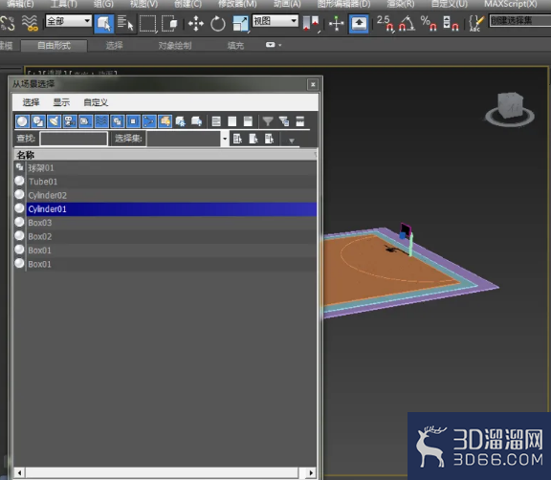Viewport: 551px width, 480px height.
Task: Click the 名称 column header
Action: tap(165, 155)
